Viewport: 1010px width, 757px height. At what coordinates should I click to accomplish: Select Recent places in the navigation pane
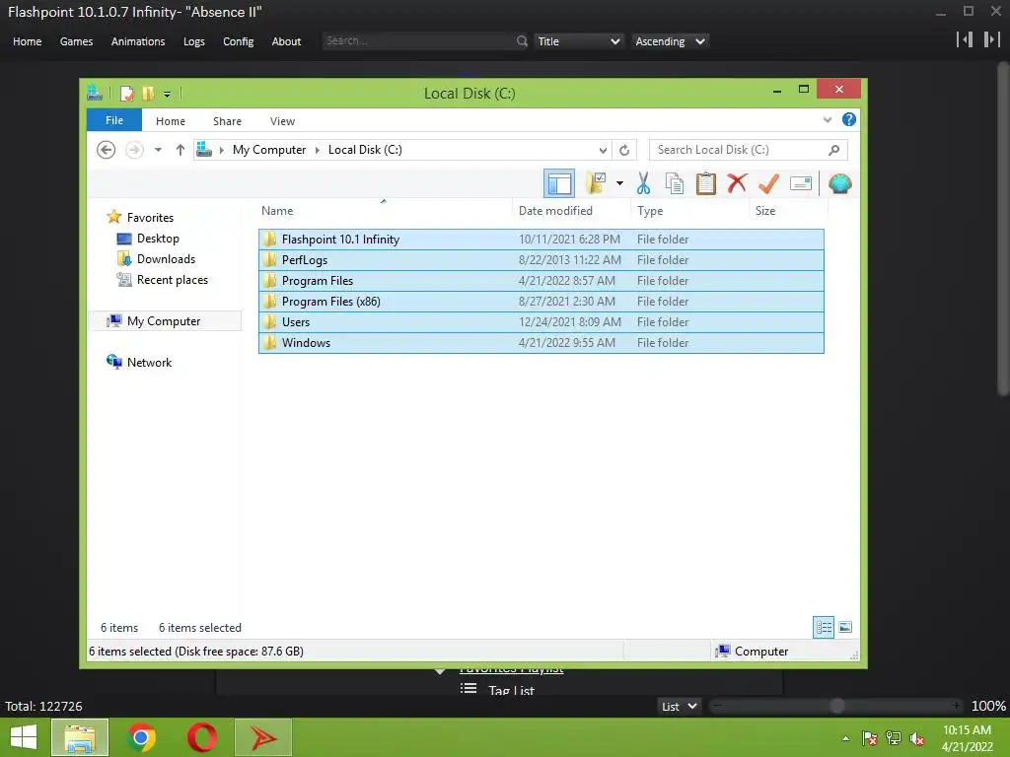tap(173, 279)
